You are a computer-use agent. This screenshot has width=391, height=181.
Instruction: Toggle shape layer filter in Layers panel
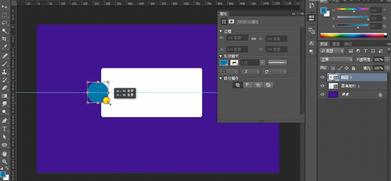pos(373,51)
